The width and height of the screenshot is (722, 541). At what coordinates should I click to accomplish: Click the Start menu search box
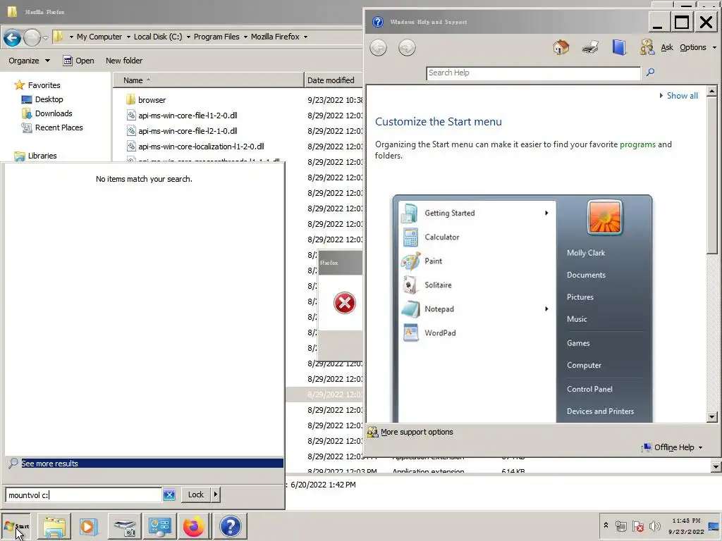tap(84, 495)
